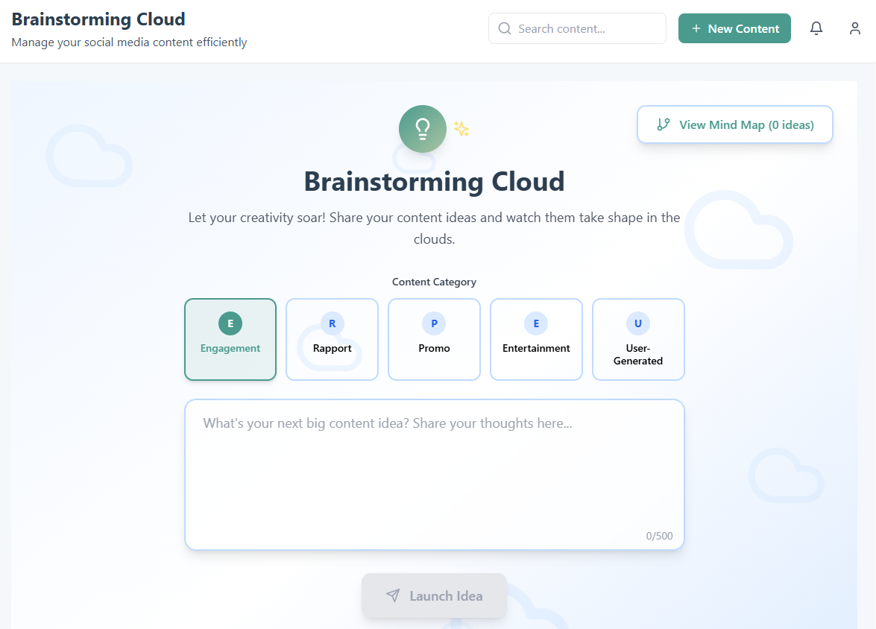Screen dimensions: 876x629
Task: Select the Entertainment content category
Action: point(536,339)
